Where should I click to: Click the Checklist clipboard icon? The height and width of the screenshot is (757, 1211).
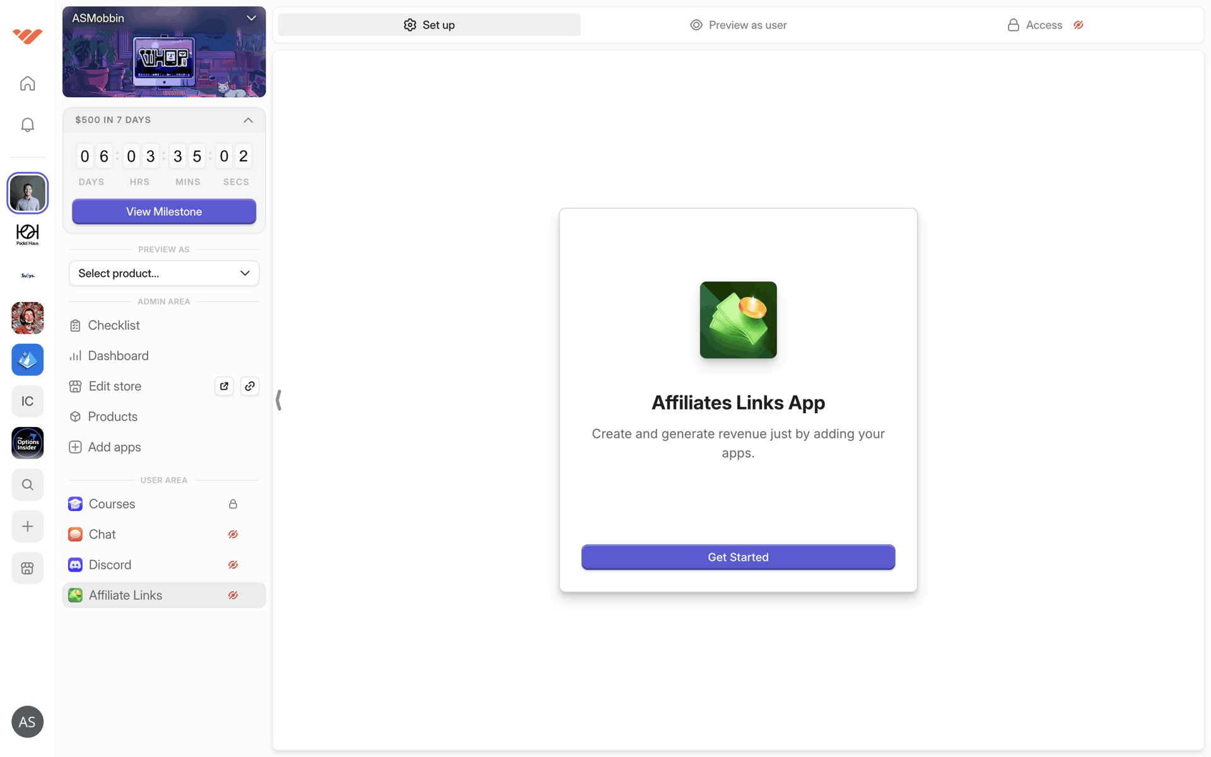pos(75,326)
